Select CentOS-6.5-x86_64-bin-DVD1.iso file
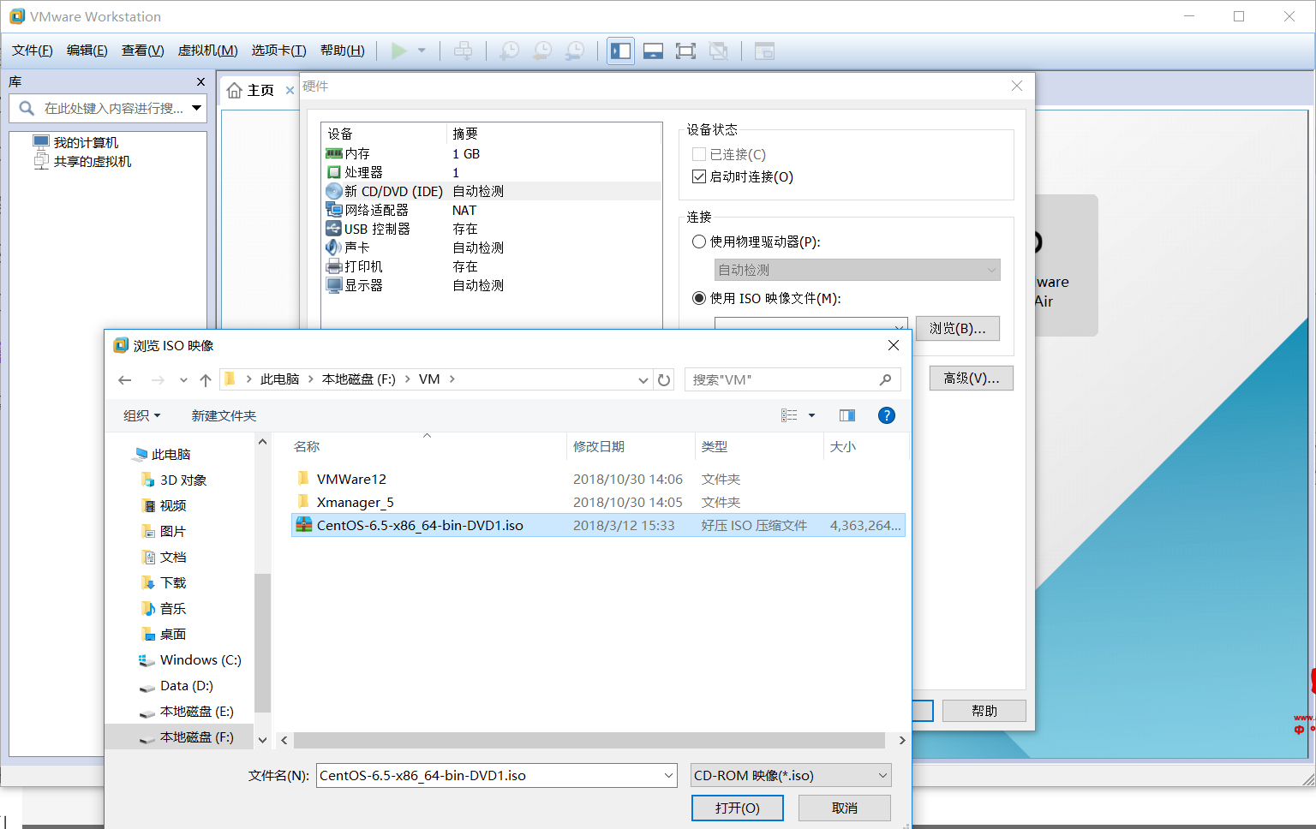This screenshot has width=1316, height=829. coord(598,525)
